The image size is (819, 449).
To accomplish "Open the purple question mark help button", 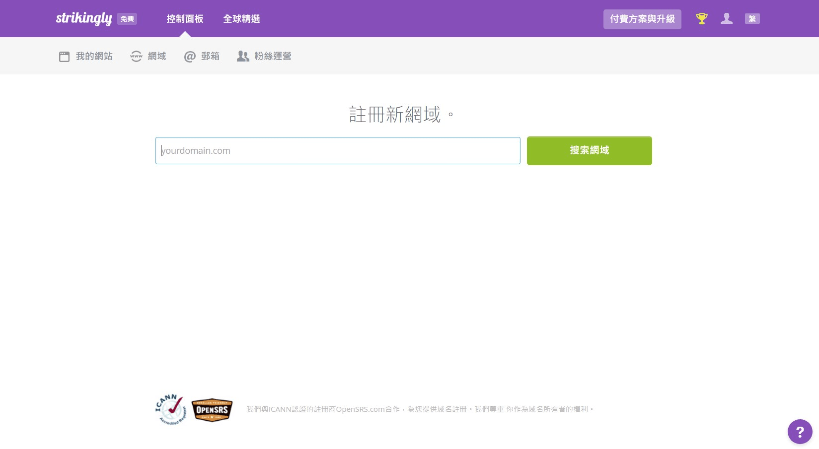I will coord(800,432).
